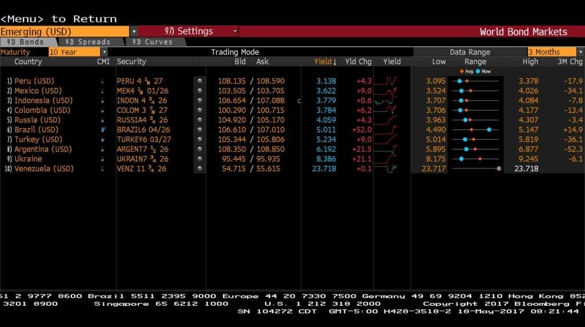Select the Colombia (USD) country row
The height and width of the screenshot is (327, 585).
click(42, 110)
